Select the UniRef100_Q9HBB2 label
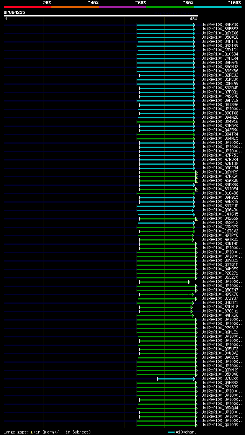This screenshot has width=245, height=435. tap(220, 383)
